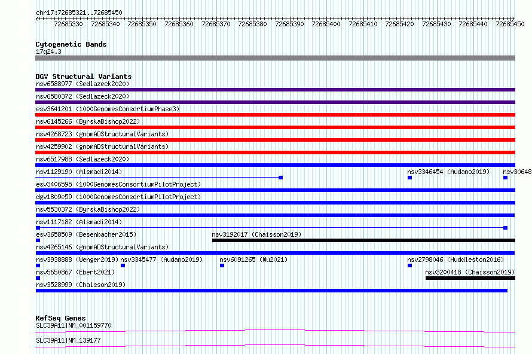Click the blue marker under nsv3938888
532x354 pixels.
[38, 265]
